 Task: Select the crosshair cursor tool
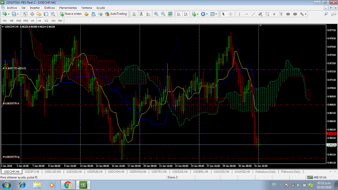(231, 14)
